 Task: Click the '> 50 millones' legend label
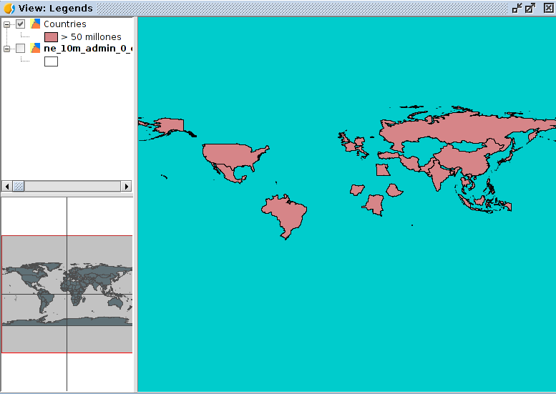point(91,36)
